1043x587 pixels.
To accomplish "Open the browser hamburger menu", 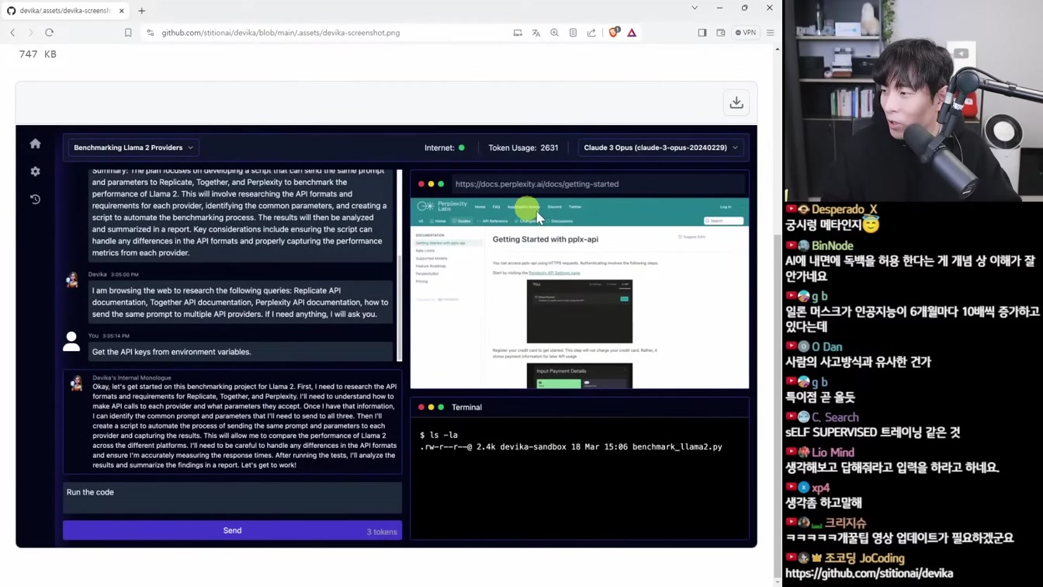I will (770, 33).
